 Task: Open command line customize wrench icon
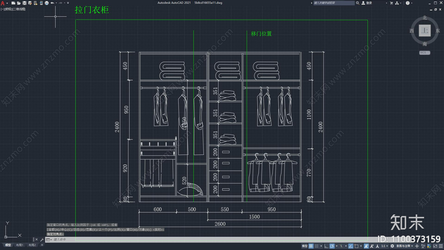42,239
